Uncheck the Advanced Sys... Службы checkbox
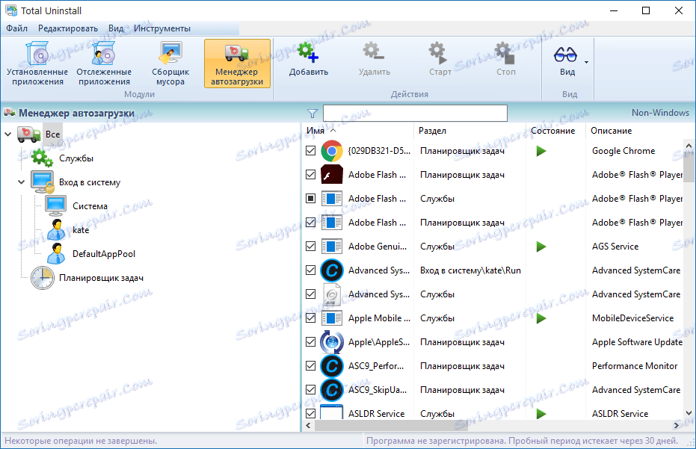The width and height of the screenshot is (696, 449). (311, 294)
